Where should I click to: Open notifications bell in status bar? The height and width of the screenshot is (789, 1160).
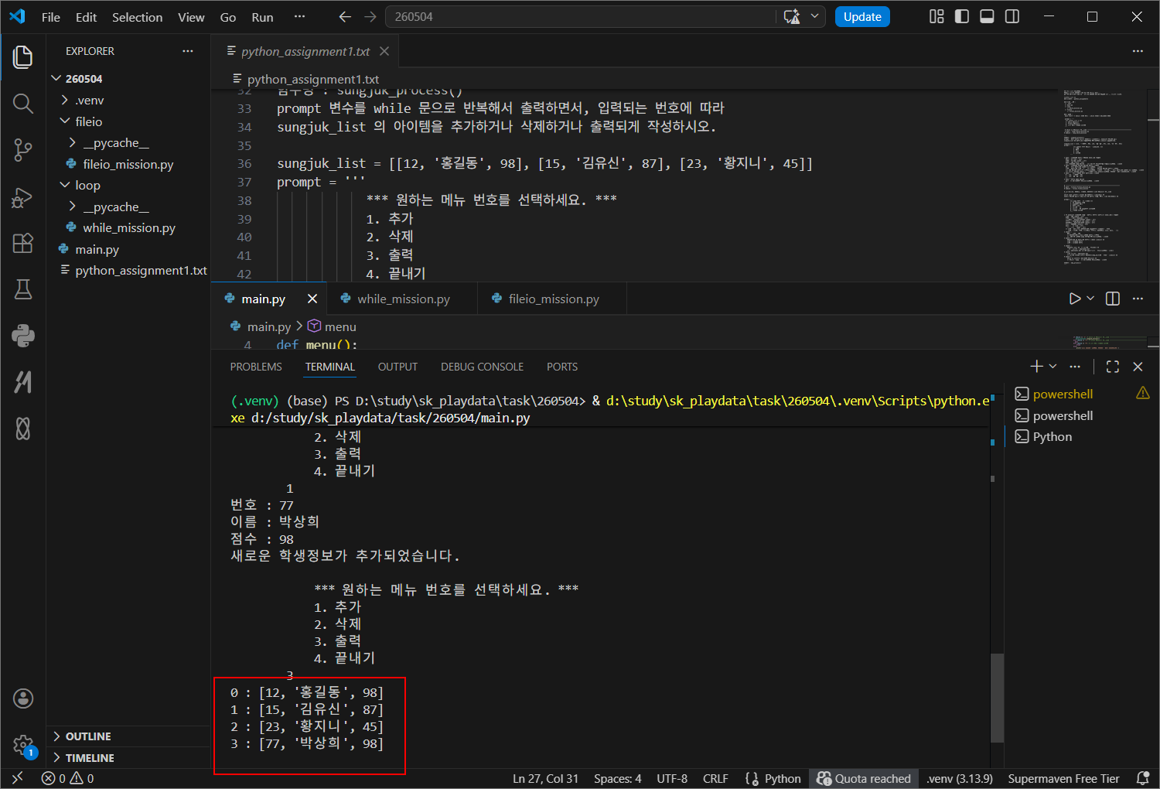[x=1143, y=778]
